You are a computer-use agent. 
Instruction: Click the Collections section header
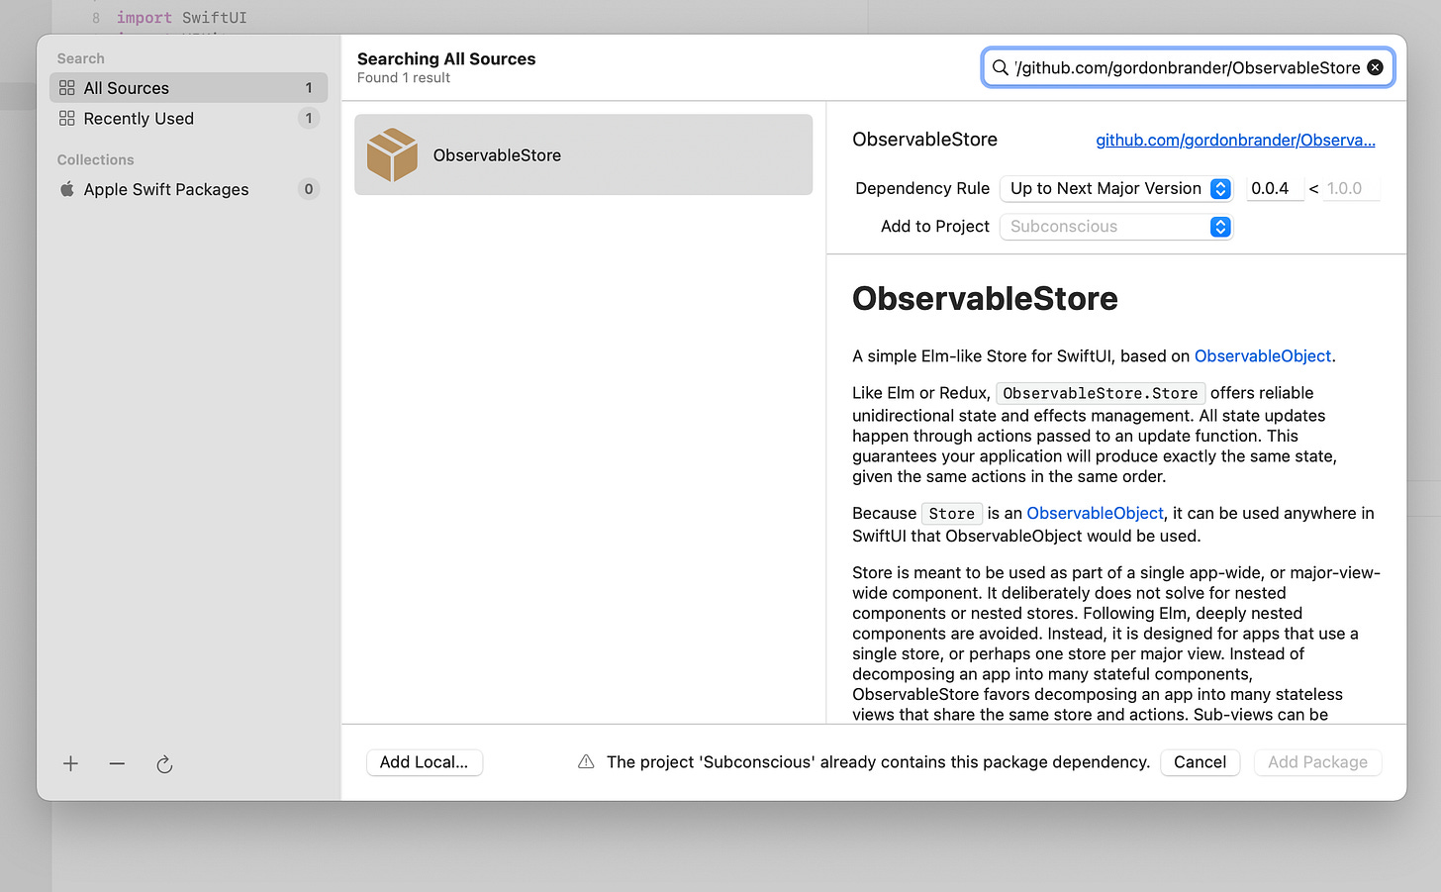click(x=95, y=159)
